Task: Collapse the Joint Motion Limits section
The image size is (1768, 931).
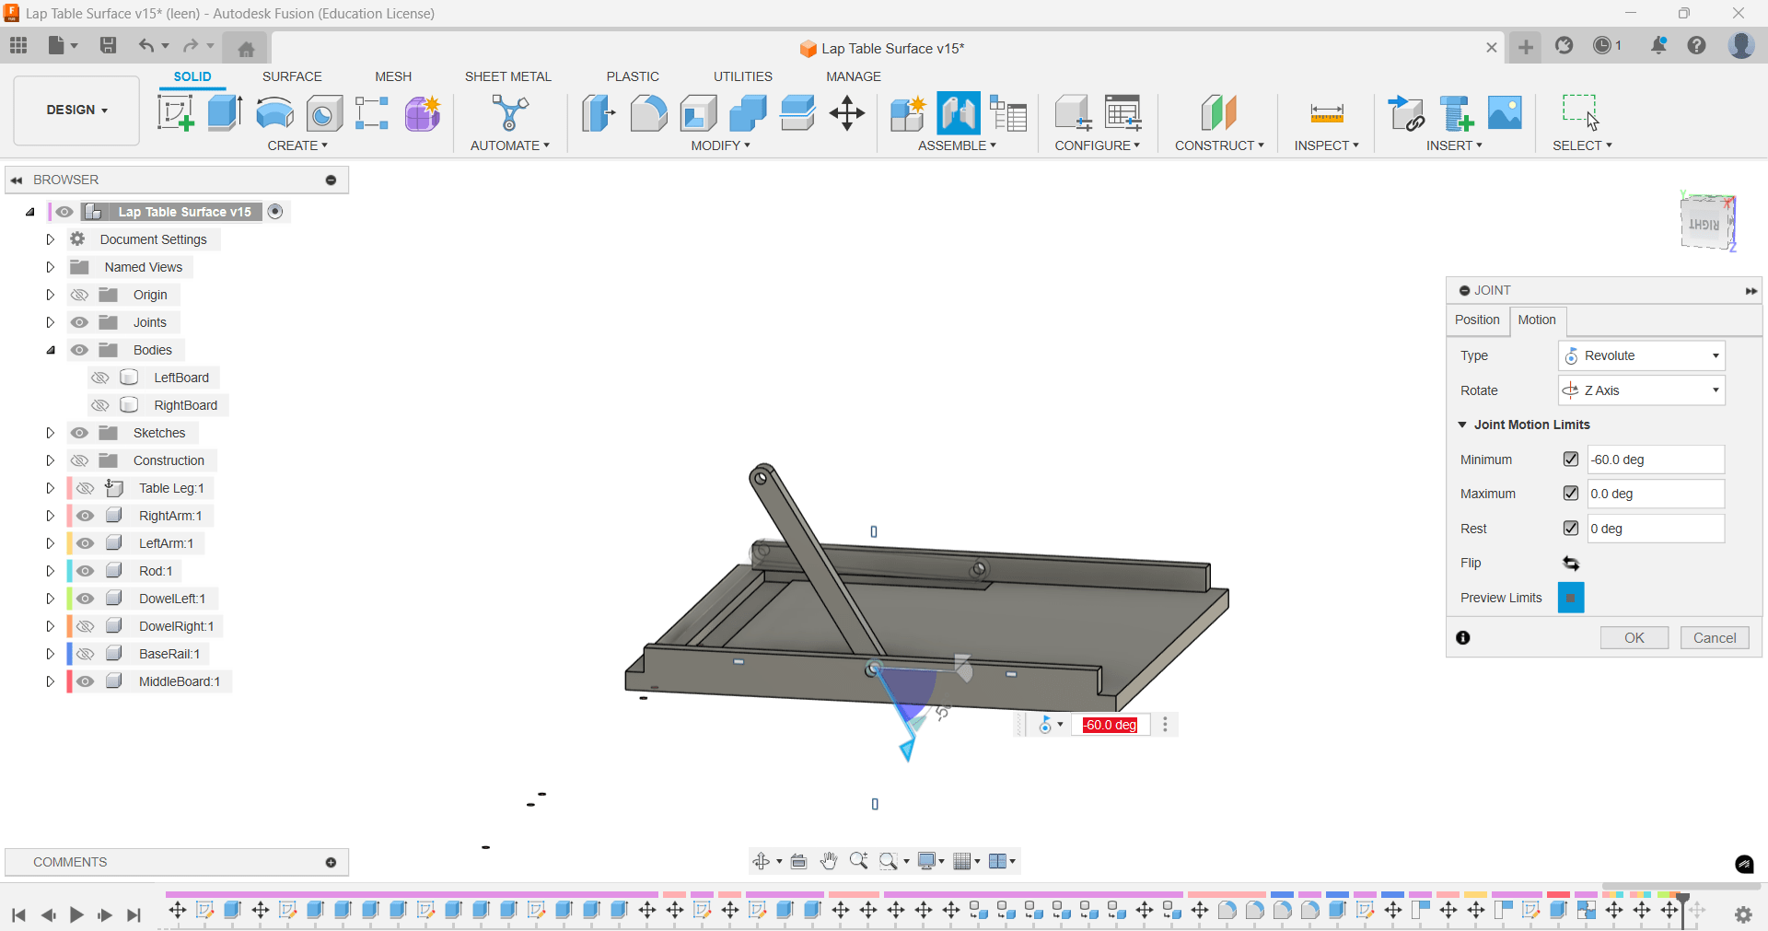Action: pyautogui.click(x=1462, y=425)
